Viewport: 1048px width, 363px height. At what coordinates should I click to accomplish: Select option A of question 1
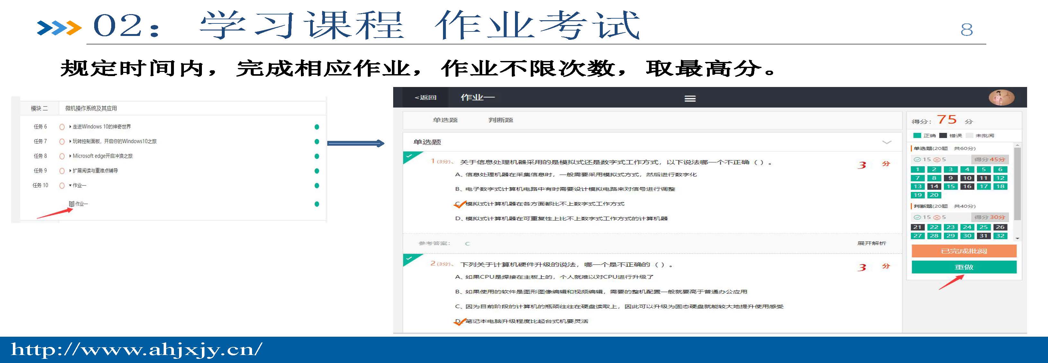(576, 175)
